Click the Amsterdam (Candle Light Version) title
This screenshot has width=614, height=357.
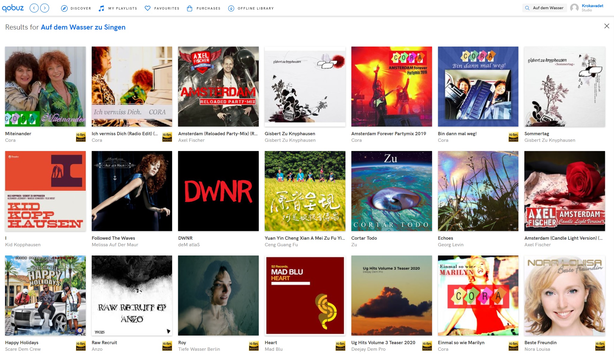(563, 238)
